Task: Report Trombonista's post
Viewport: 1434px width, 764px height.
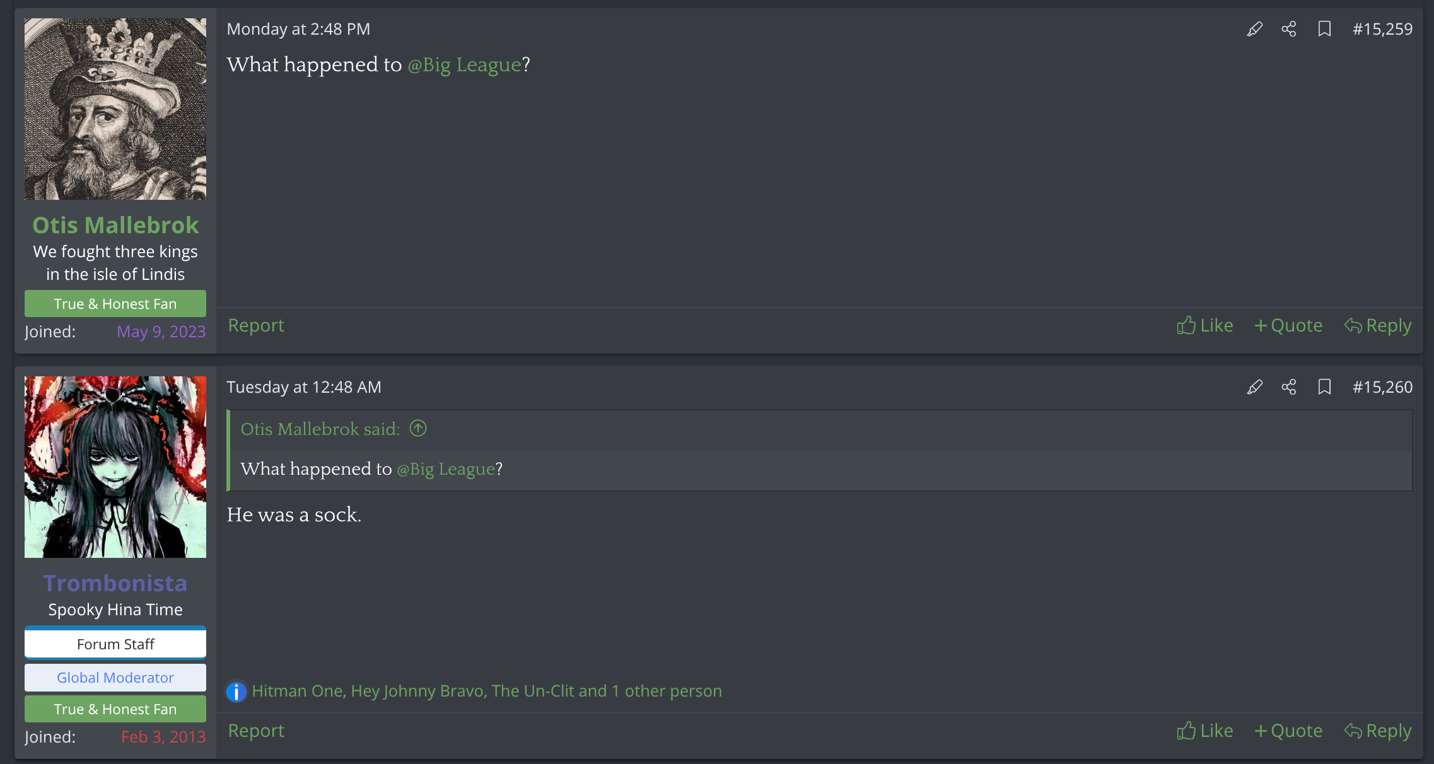Action: pos(256,731)
